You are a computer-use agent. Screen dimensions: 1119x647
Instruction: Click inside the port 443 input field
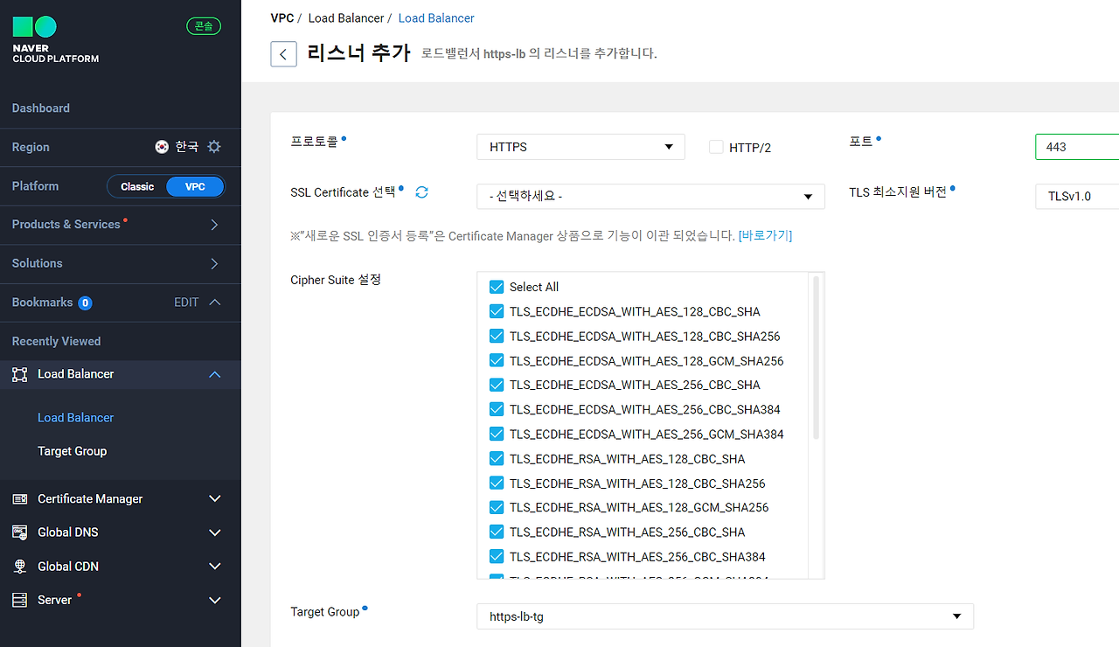pos(1077,147)
